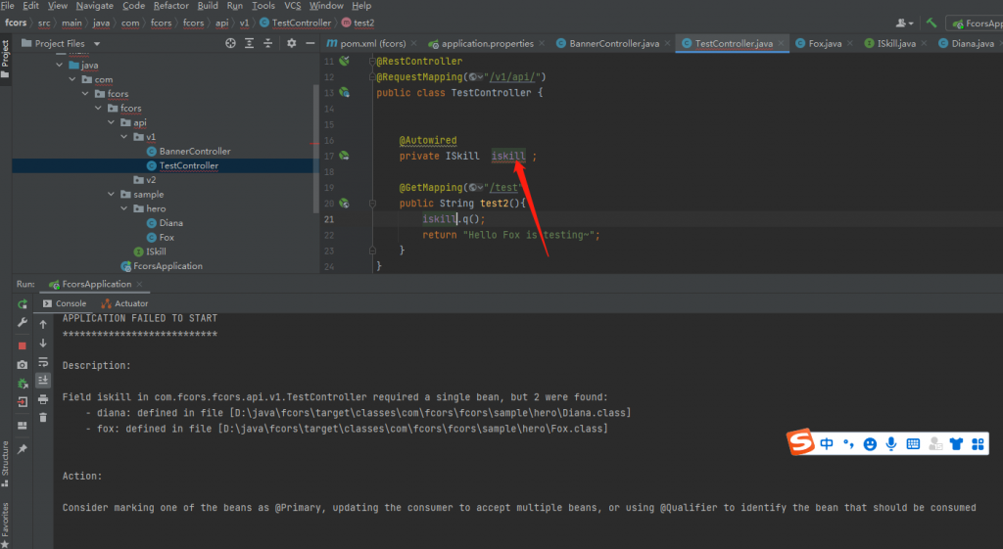1003x549 pixels.
Task: Click the green bug attach debugger icon
Action: click(23, 384)
